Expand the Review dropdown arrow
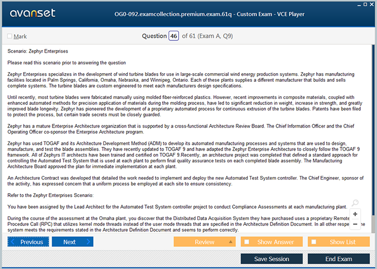Viewport: 377px width, 269px height. point(231,242)
